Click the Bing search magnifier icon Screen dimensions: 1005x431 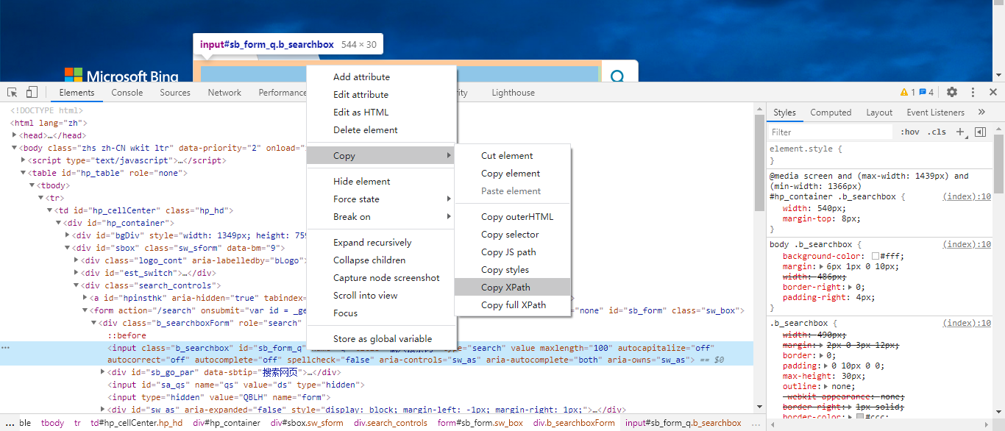[618, 76]
